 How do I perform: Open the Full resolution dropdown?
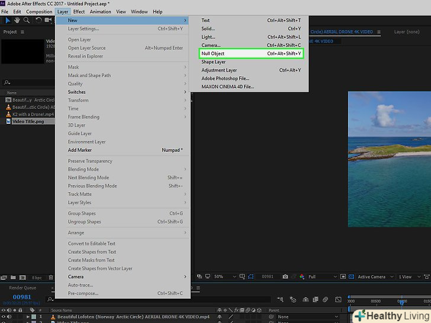319,277
